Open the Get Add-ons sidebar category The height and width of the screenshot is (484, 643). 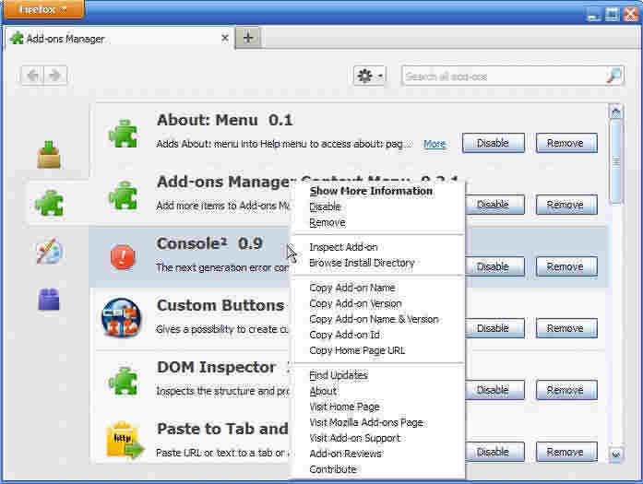click(x=49, y=155)
